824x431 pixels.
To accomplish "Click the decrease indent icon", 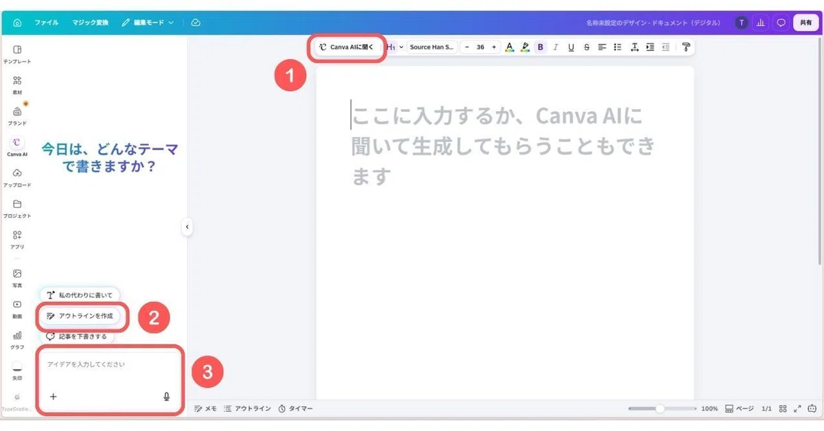I will point(665,47).
